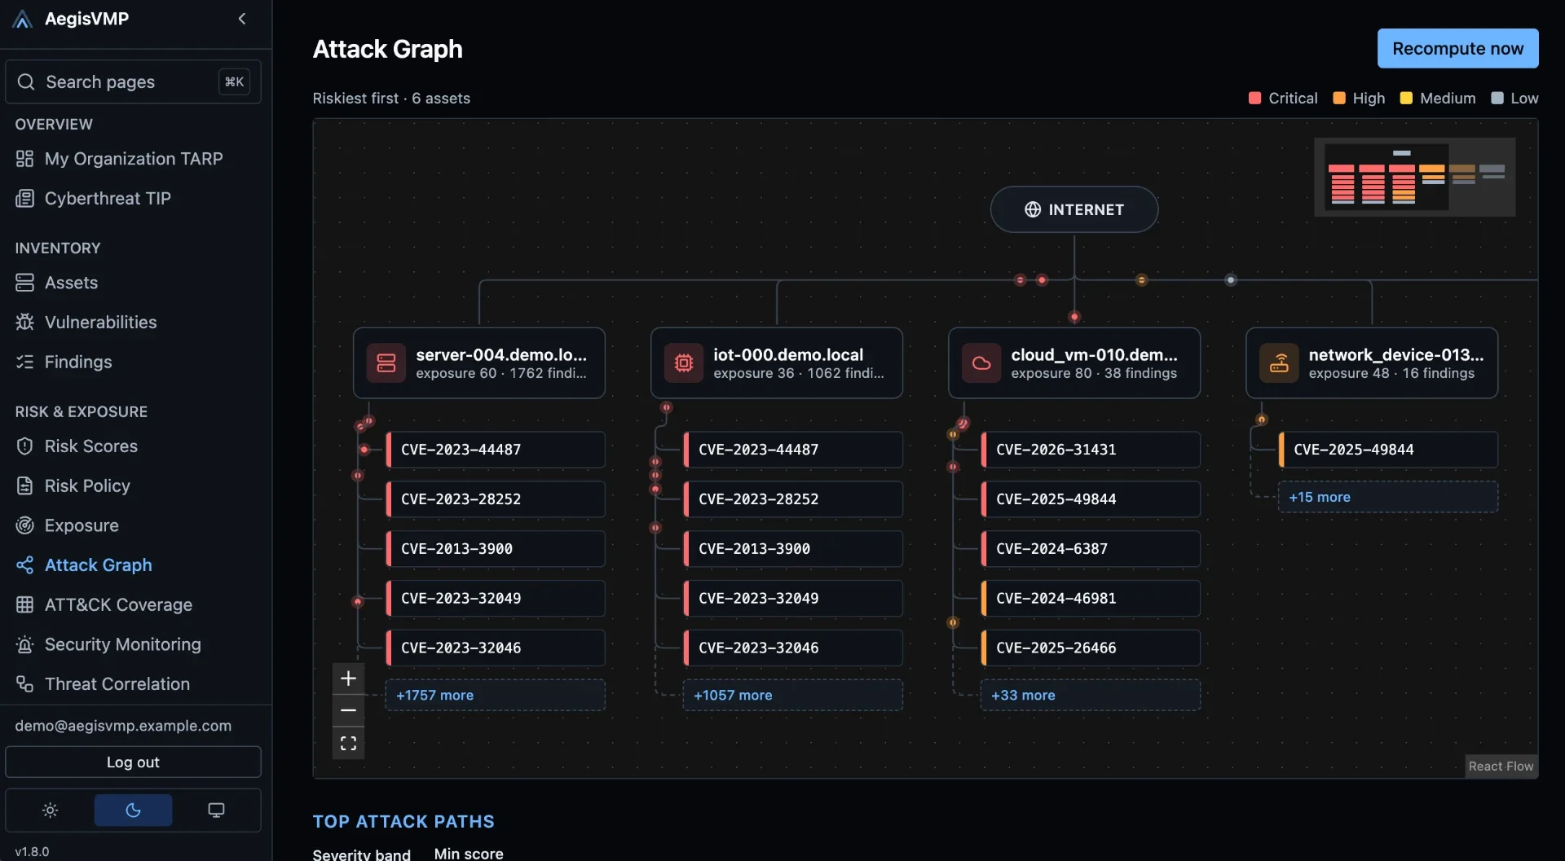Expand +1757 more findings for server-004
The image size is (1565, 861).
click(x=496, y=696)
